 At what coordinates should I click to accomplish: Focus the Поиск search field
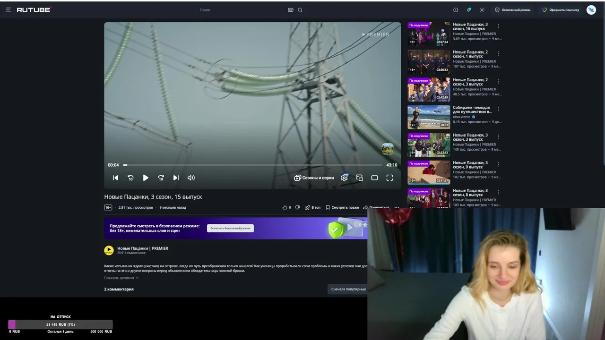pos(241,10)
